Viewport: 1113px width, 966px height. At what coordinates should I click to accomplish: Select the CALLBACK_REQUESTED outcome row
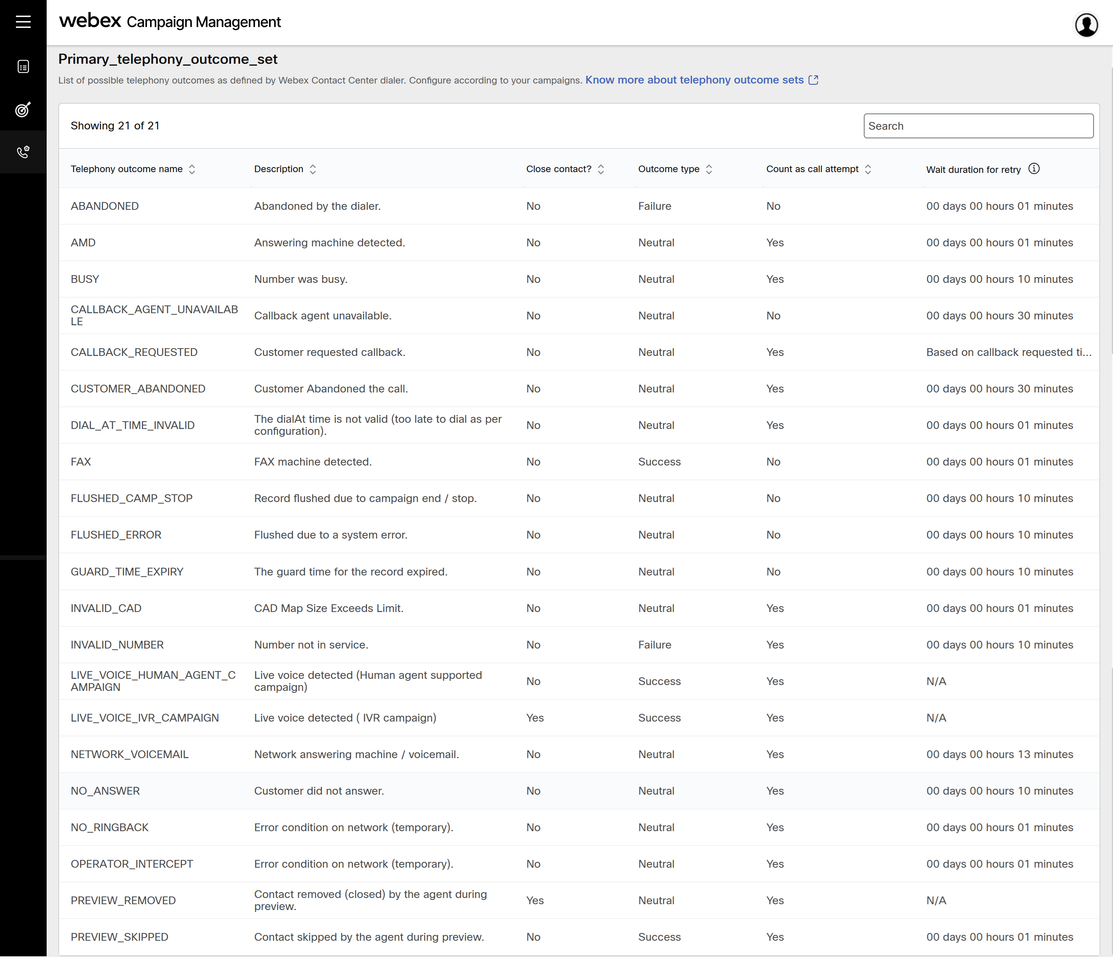(x=134, y=352)
